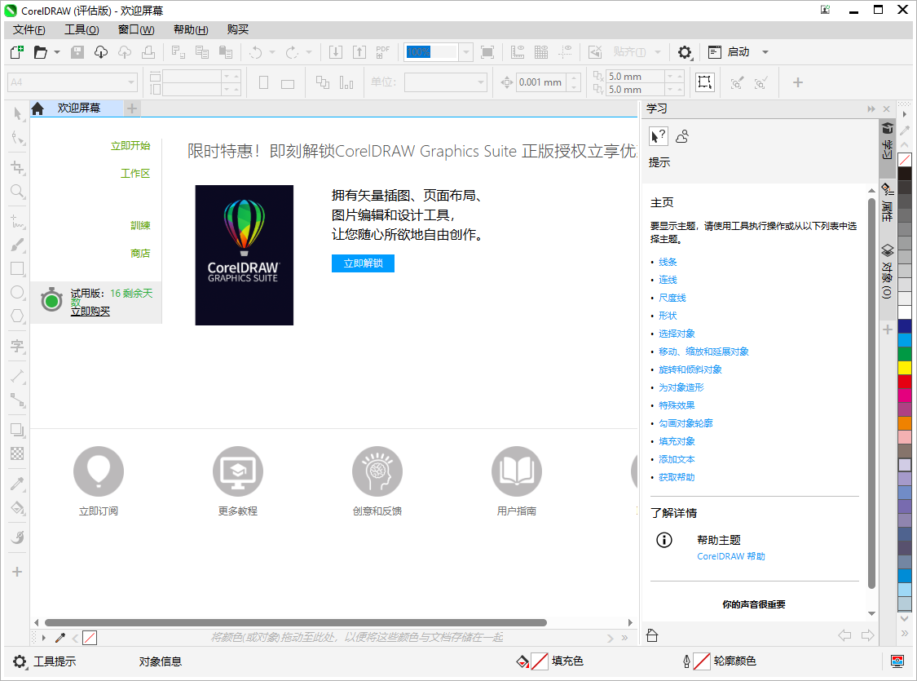Viewport: 917px width, 681px height.
Task: Add a new tab with plus button
Action: [132, 108]
